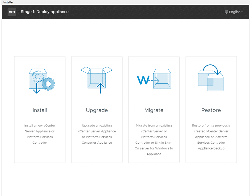
Task: Click the Restore stacked boxes icon
Action: pyautogui.click(x=211, y=78)
